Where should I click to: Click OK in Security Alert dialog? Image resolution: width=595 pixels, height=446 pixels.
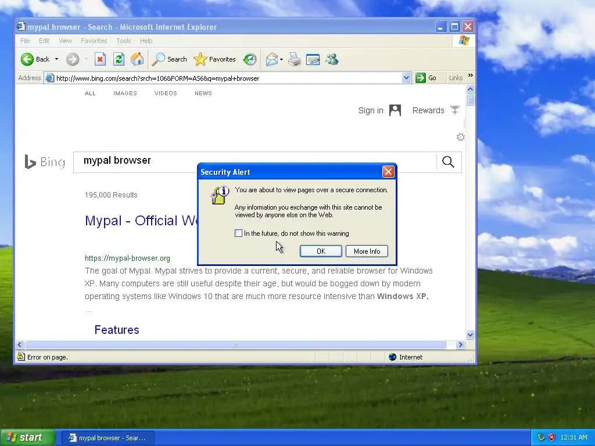coord(321,251)
